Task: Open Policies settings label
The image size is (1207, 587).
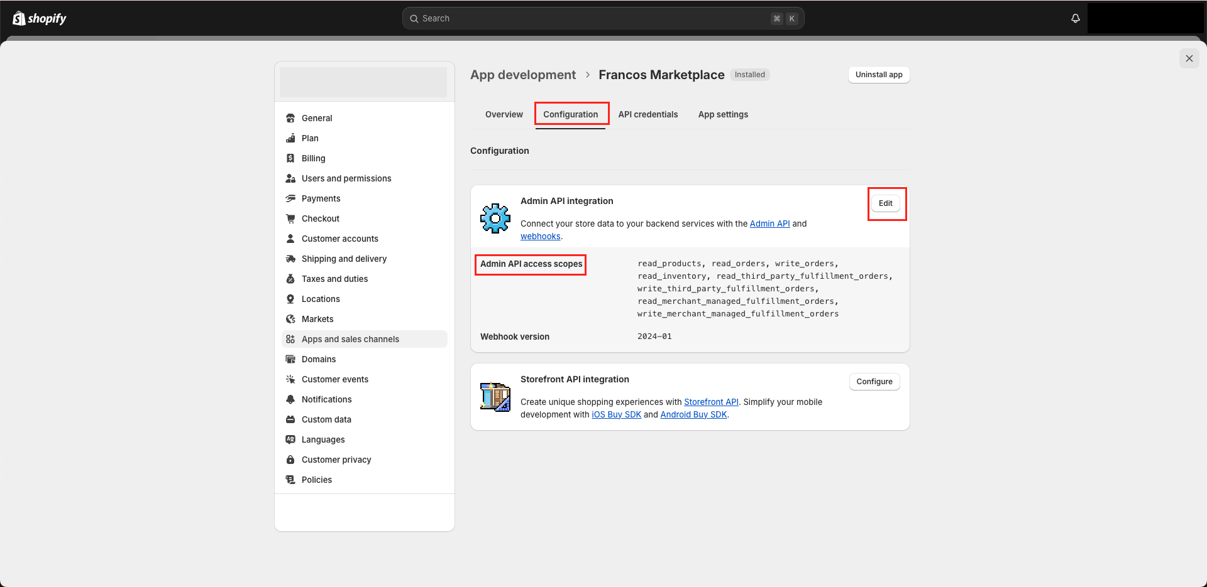Action: pyautogui.click(x=317, y=480)
